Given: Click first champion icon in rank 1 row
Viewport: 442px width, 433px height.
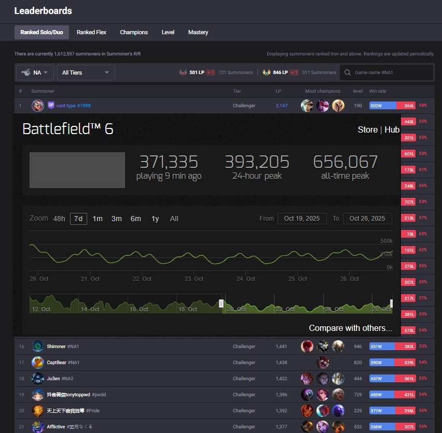Looking at the screenshot, I should [307, 106].
